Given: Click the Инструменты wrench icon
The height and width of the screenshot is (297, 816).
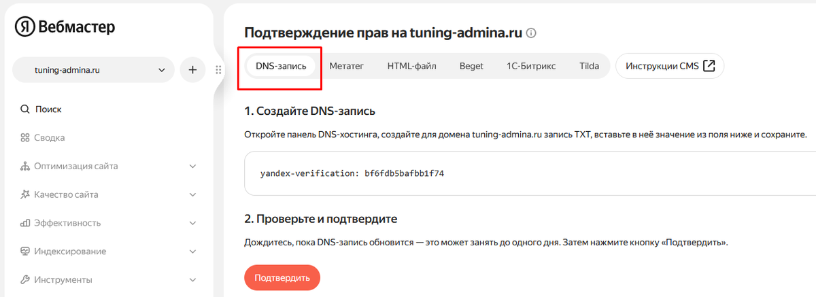Looking at the screenshot, I should pos(24,280).
